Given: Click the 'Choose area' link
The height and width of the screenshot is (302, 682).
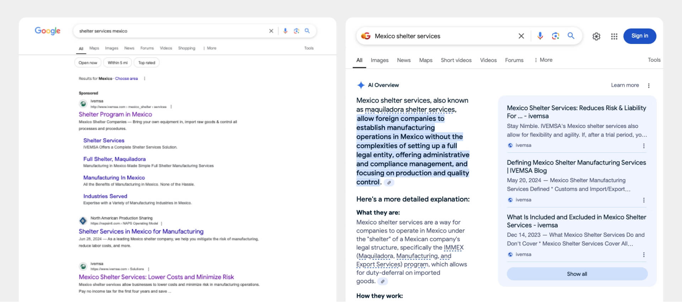Looking at the screenshot, I should click(x=126, y=78).
